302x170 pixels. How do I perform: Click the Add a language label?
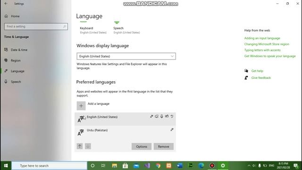(99, 104)
